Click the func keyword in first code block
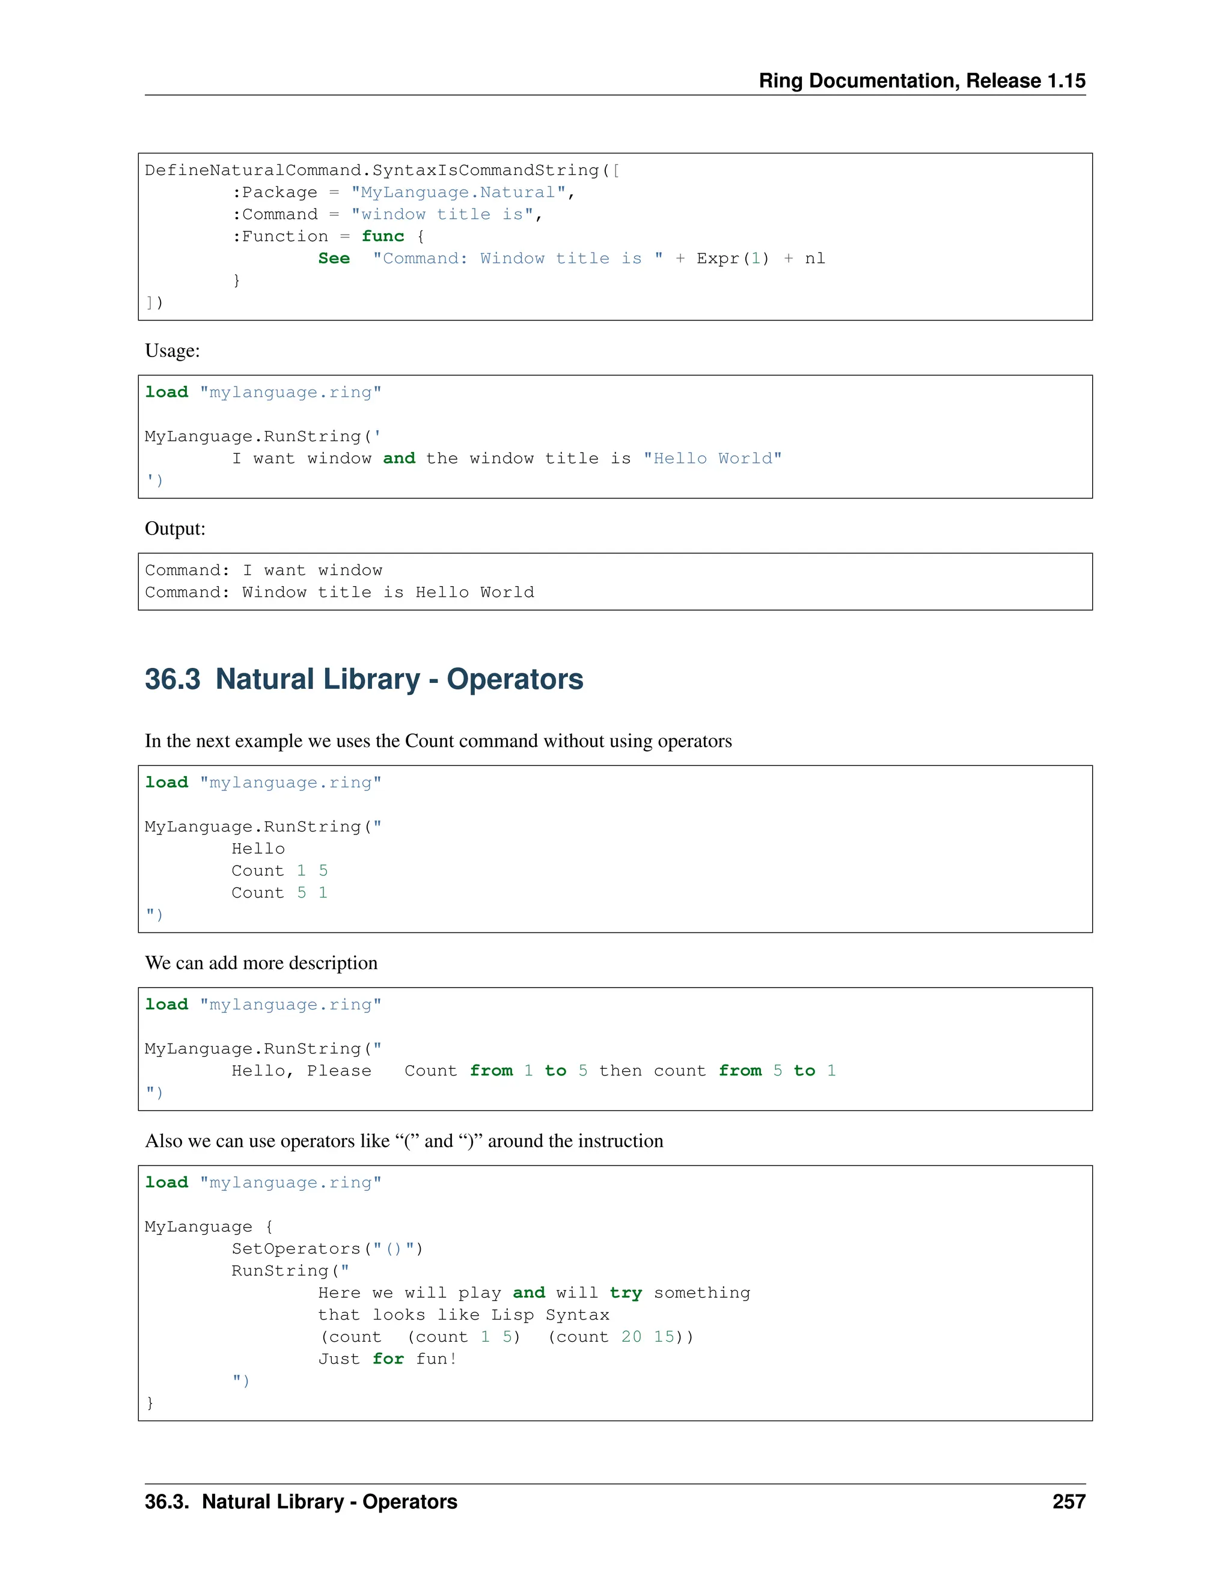1231x1593 pixels. 382,236
